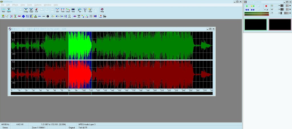Trim audio using the Trim icon

(63, 10)
